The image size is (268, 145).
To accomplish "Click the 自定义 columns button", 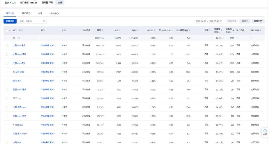I will 245,21.
